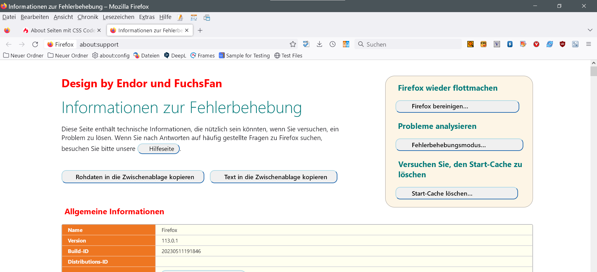
Task: Open the Firefox hamburger application menu
Action: [588, 44]
